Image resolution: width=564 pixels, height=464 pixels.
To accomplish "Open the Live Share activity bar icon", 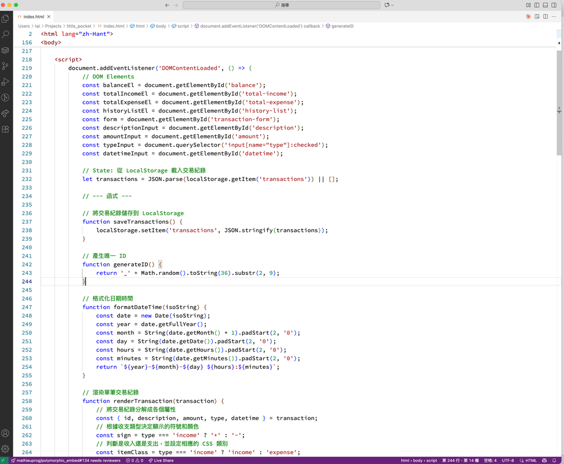I will [x=5, y=114].
